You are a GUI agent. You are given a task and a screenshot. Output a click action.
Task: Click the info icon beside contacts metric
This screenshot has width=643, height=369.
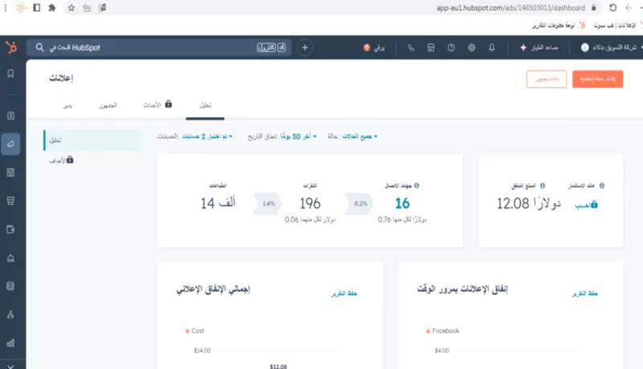416,186
